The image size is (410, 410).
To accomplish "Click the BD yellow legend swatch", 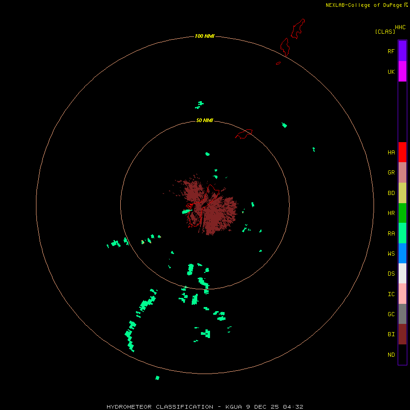I will [x=402, y=193].
